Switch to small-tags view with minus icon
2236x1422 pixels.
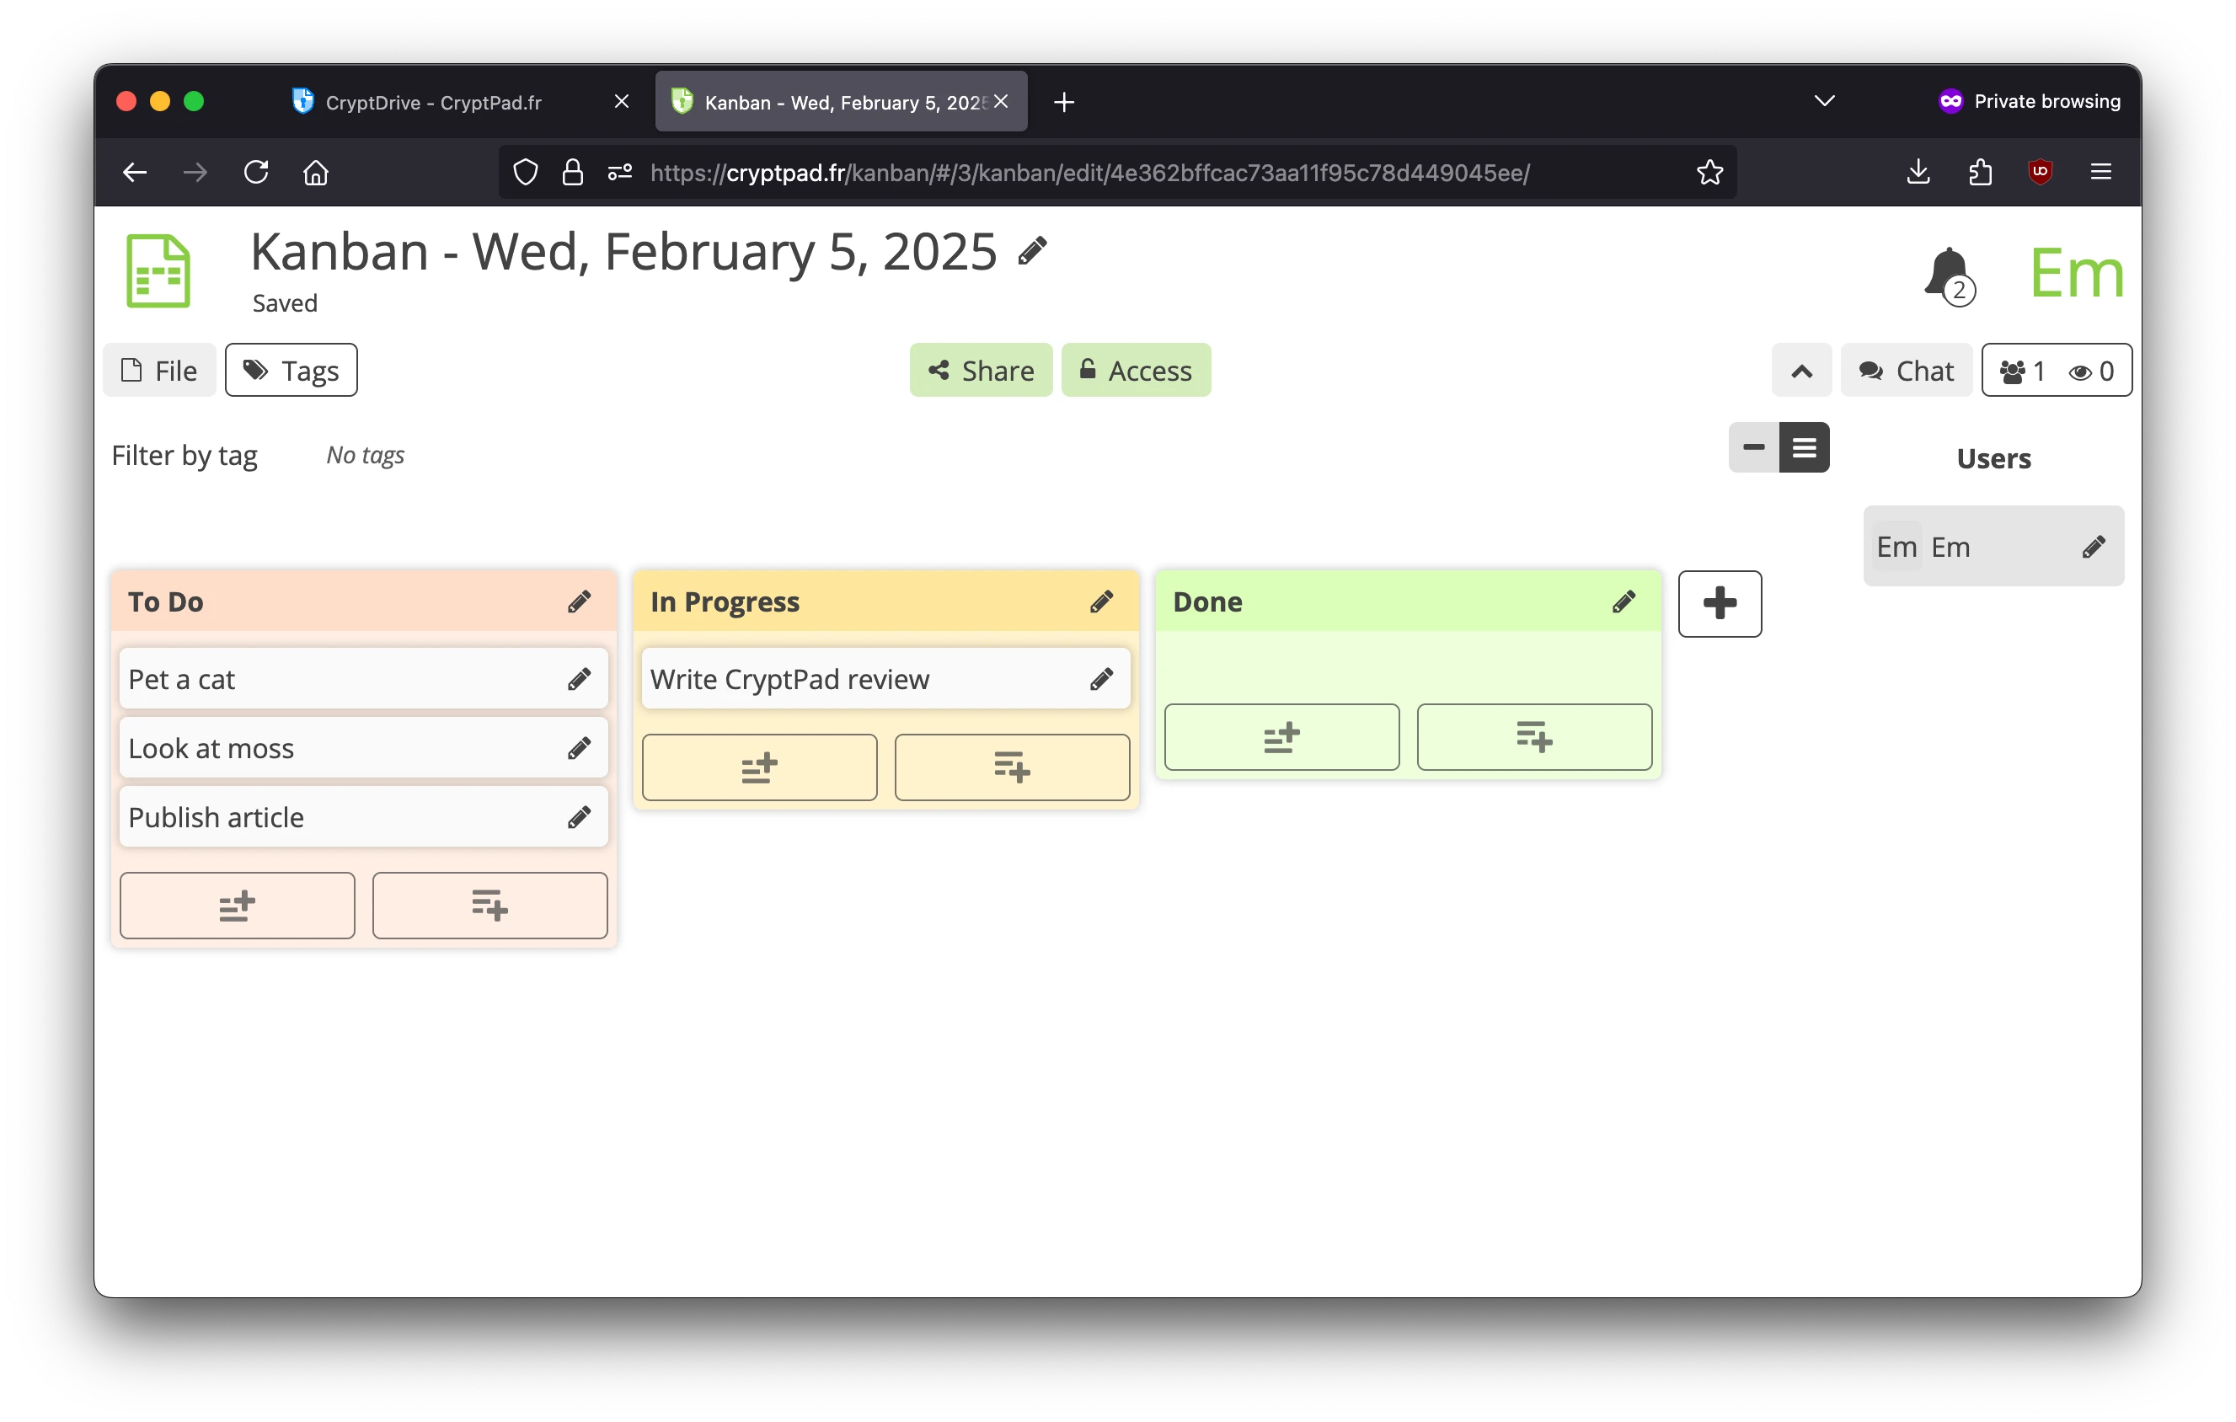pyautogui.click(x=1753, y=446)
